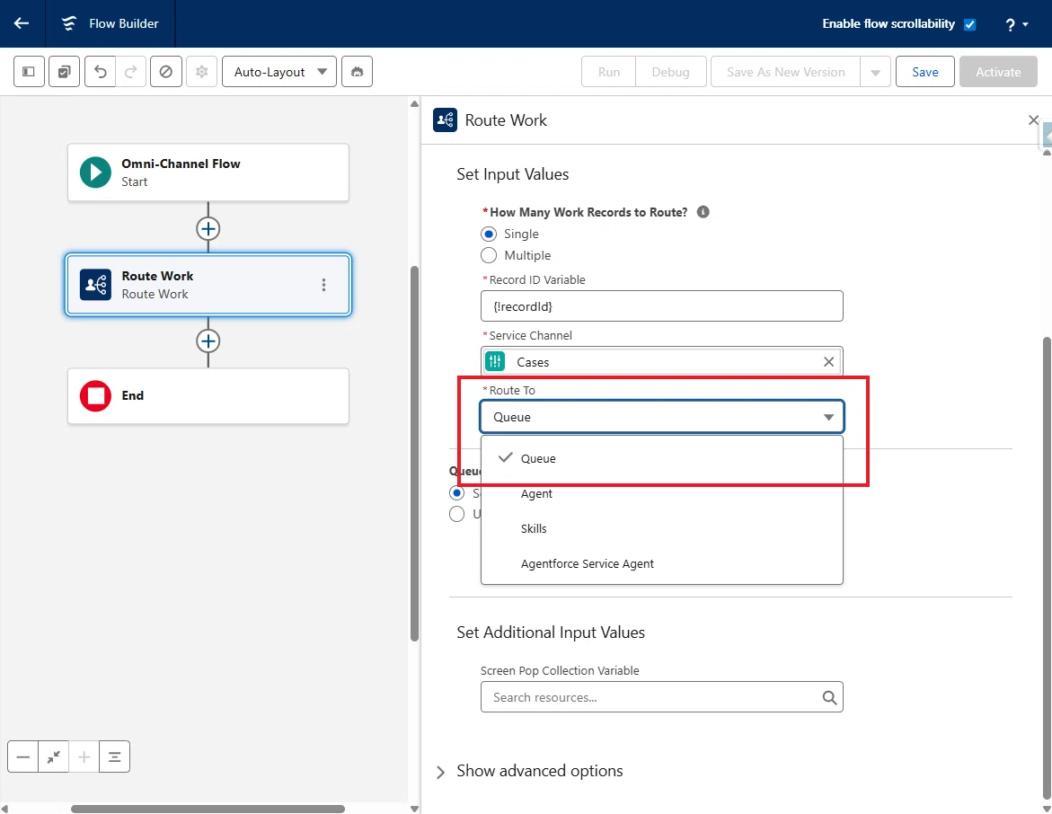This screenshot has width=1052, height=814.
Task: Open Route Work element actions menu
Action: pyautogui.click(x=323, y=285)
